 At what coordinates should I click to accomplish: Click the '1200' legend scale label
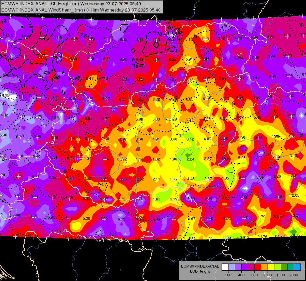(x=268, y=275)
